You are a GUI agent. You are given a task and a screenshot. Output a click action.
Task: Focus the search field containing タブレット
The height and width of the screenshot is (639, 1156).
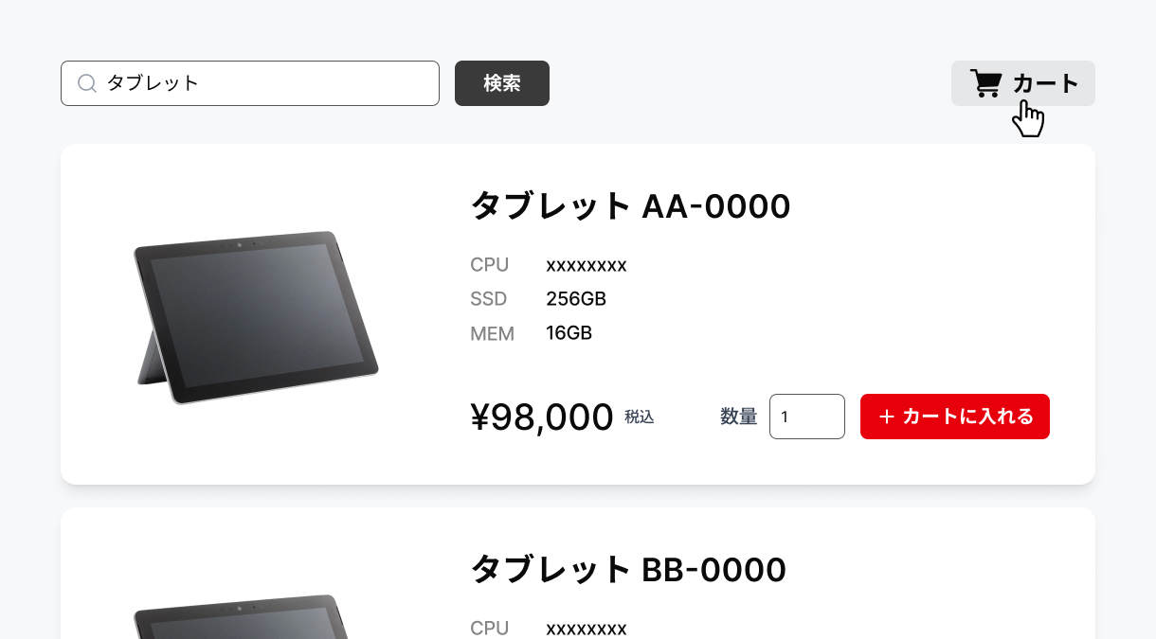tap(265, 83)
